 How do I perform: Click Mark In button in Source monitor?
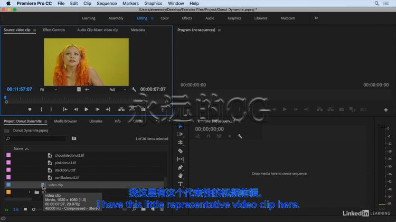41,109
